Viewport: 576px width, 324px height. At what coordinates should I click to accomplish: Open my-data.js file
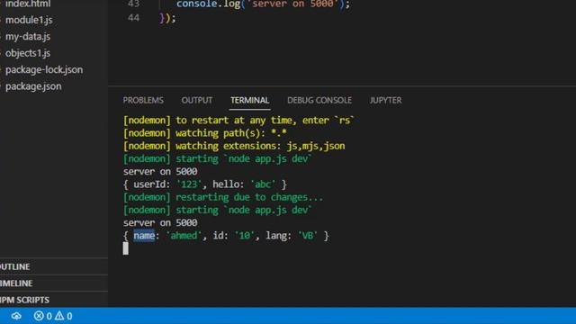pos(28,36)
